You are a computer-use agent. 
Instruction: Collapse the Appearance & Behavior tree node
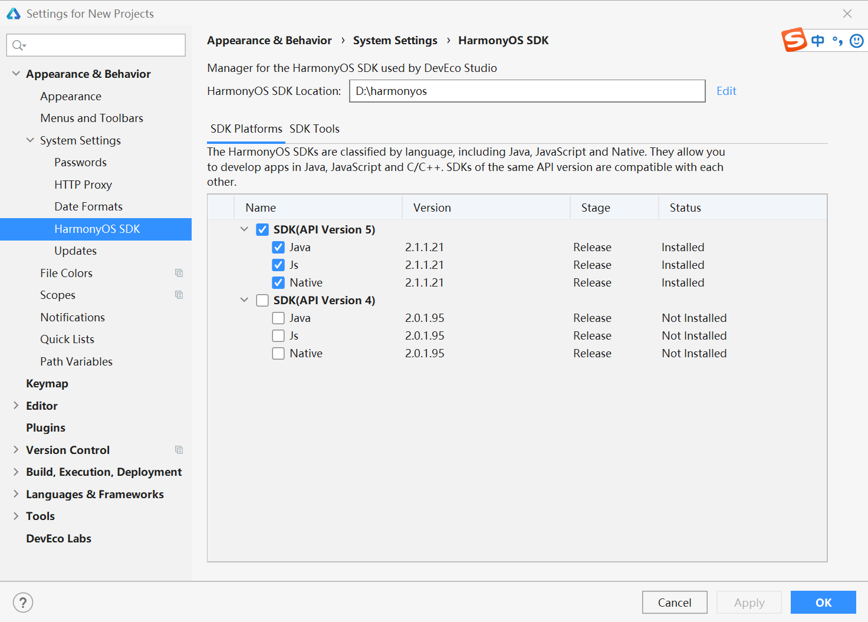16,74
